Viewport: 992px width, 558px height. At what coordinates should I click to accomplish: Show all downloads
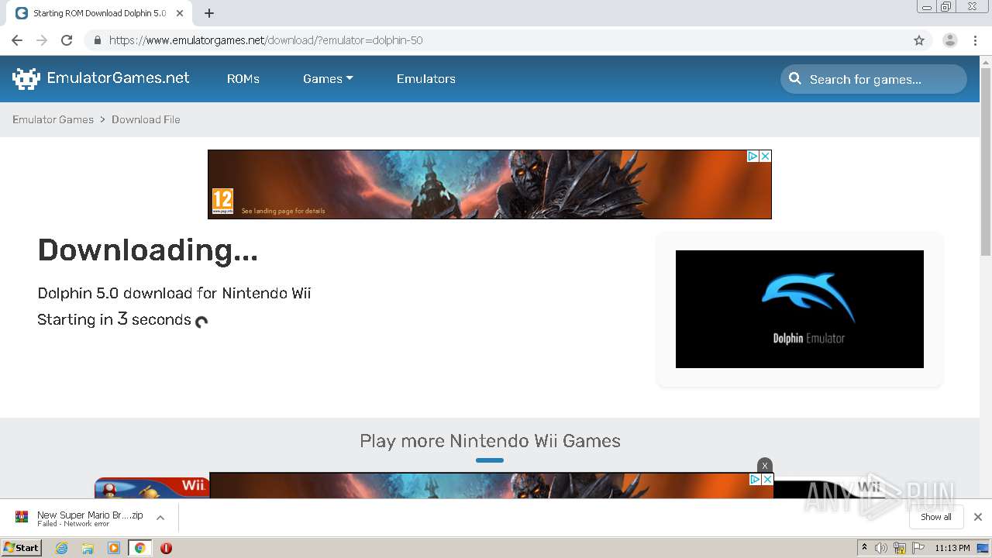click(936, 517)
